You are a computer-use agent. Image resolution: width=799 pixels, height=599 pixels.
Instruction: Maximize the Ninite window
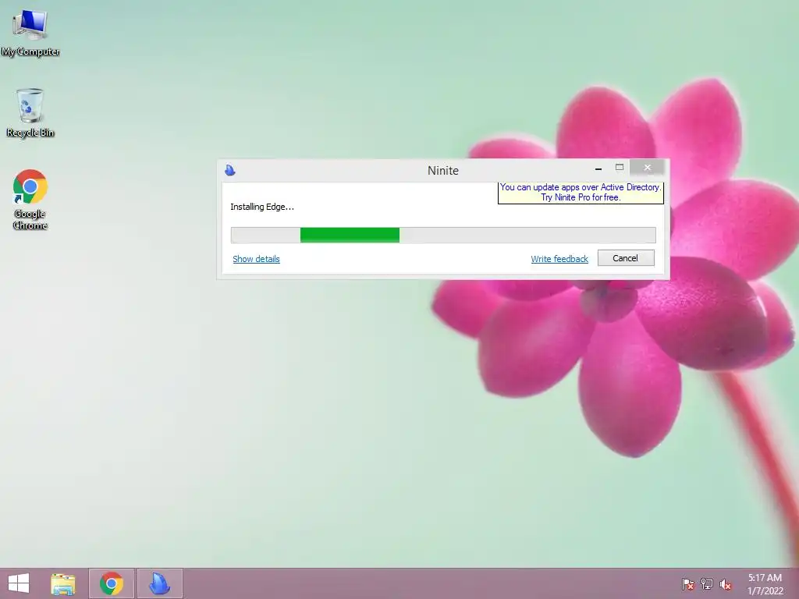pyautogui.click(x=619, y=168)
